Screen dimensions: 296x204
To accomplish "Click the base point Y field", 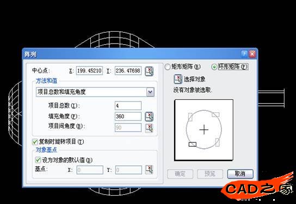I will pos(128,170).
